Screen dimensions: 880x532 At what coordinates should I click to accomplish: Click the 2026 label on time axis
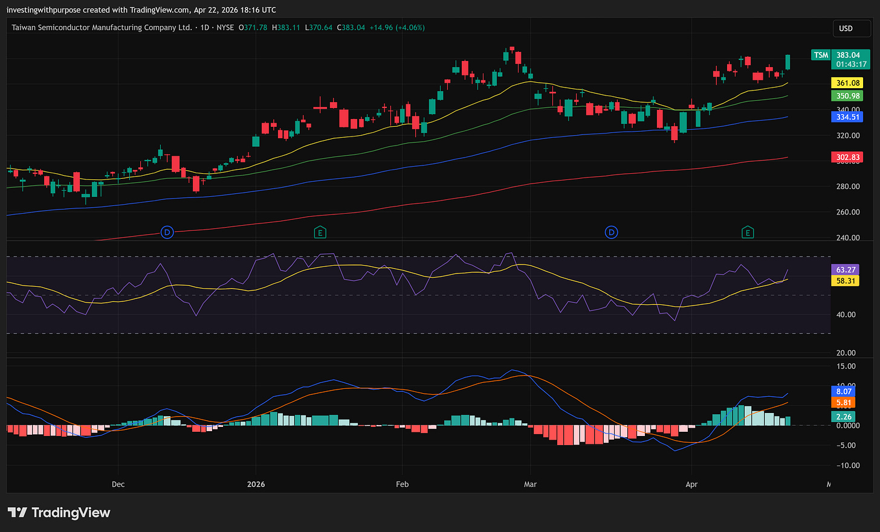tap(256, 484)
